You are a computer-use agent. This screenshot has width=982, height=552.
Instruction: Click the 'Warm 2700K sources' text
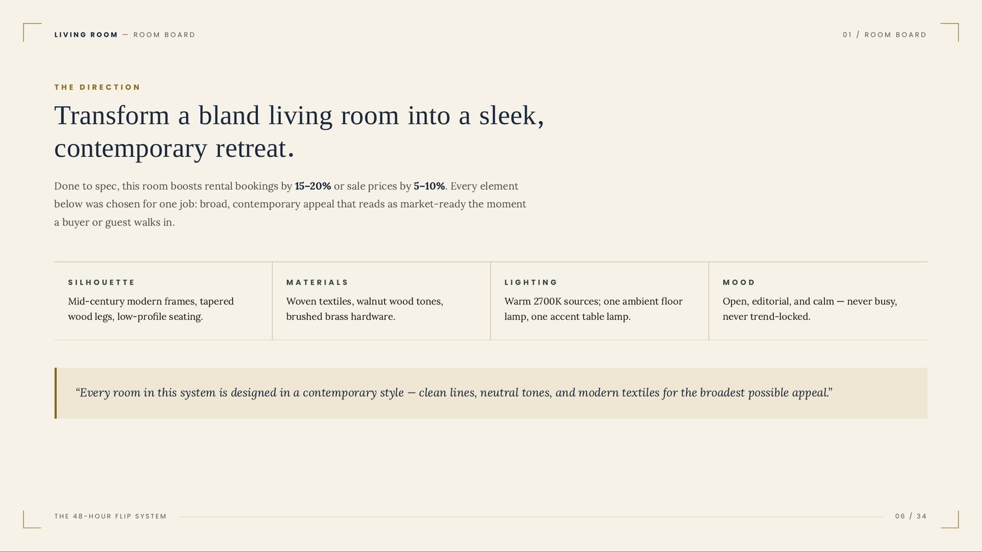(594, 309)
